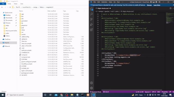
Task: Click the conf breadcrumb segment
Action: pyautogui.click(x=112, y=11)
